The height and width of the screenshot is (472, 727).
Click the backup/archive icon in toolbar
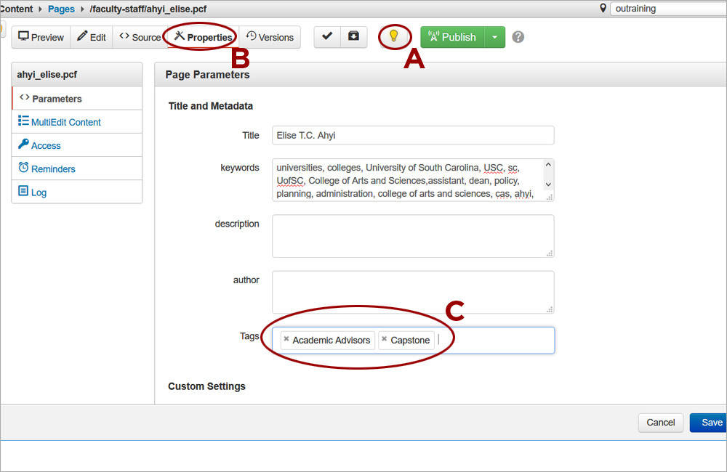(x=354, y=36)
